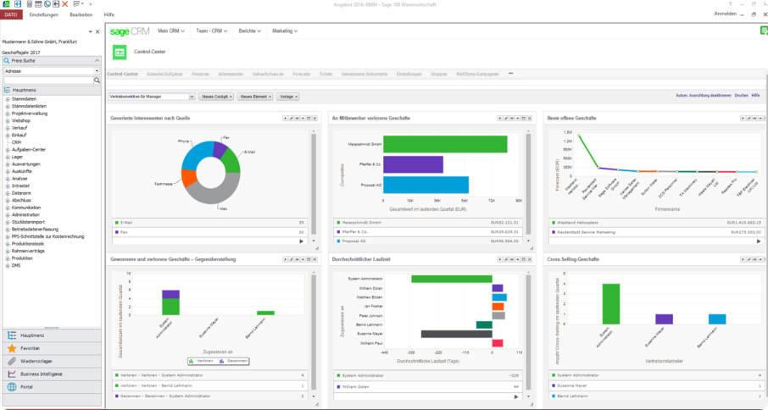Image resolution: width=768 pixels, height=410 pixels.
Task: Open the calendar icon in quick toolbar
Action: pyautogui.click(x=38, y=4)
